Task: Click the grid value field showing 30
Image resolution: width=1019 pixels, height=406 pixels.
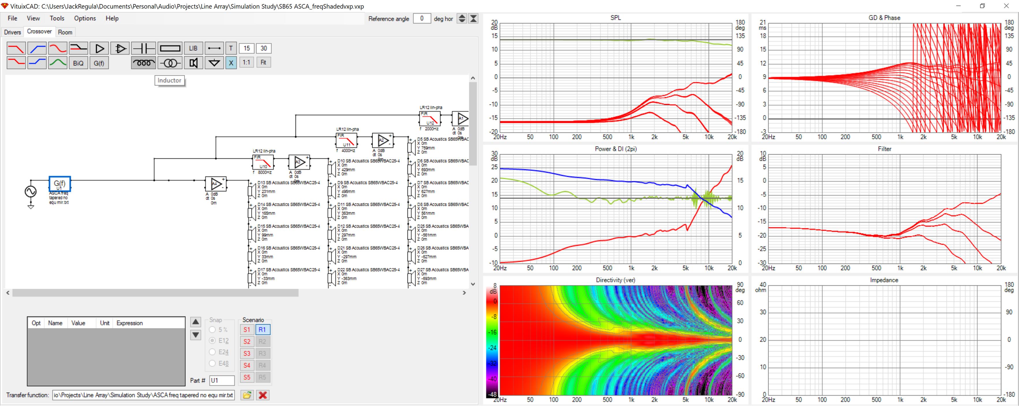Action: click(x=263, y=48)
